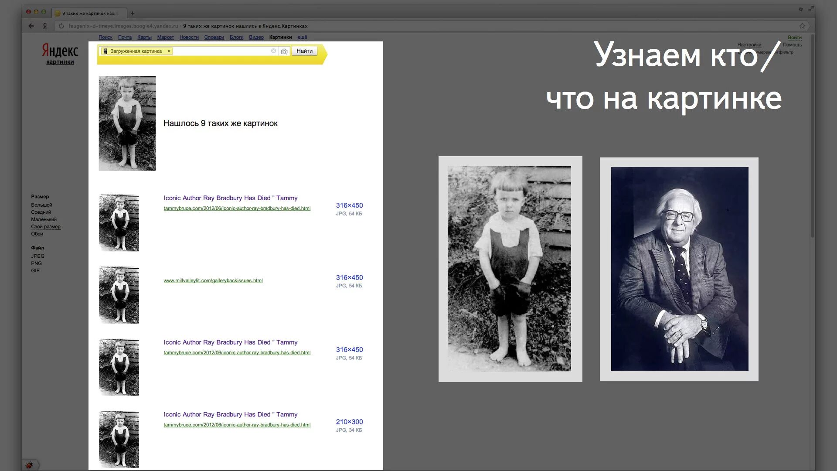Click the Войти login link
Screen dimensions: 837x471
[794, 38]
